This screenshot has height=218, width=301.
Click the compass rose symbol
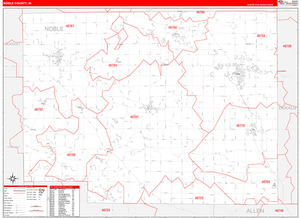[x=13, y=178]
